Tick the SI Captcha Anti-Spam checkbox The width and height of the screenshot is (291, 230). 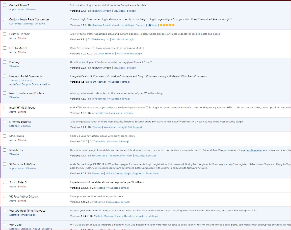5,164
